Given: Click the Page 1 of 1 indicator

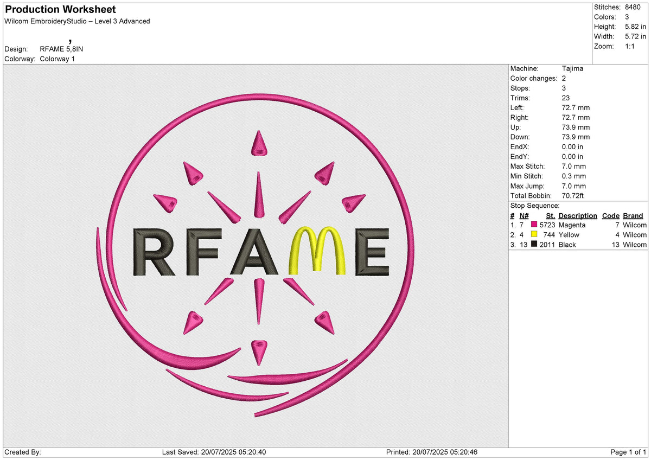Looking at the screenshot, I should tap(629, 452).
